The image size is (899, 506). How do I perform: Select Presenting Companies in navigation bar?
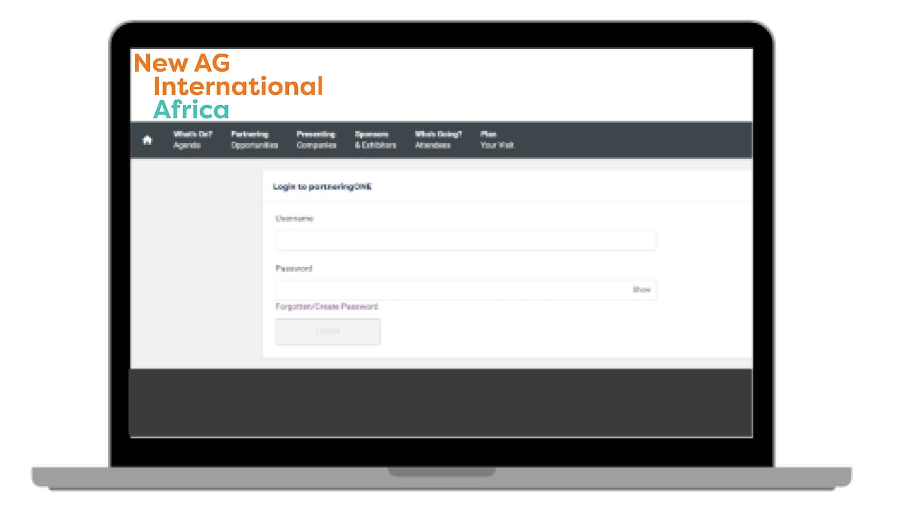pyautogui.click(x=316, y=140)
